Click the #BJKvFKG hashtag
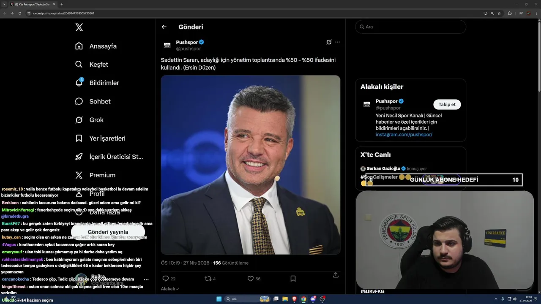Screen dimensions: 541x304 pyautogui.click(x=372, y=291)
